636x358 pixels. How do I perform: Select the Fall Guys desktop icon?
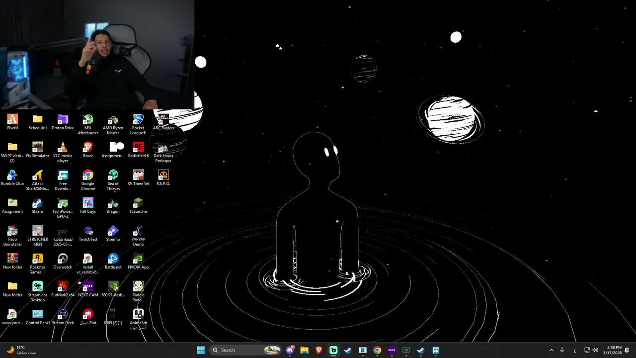(88, 206)
